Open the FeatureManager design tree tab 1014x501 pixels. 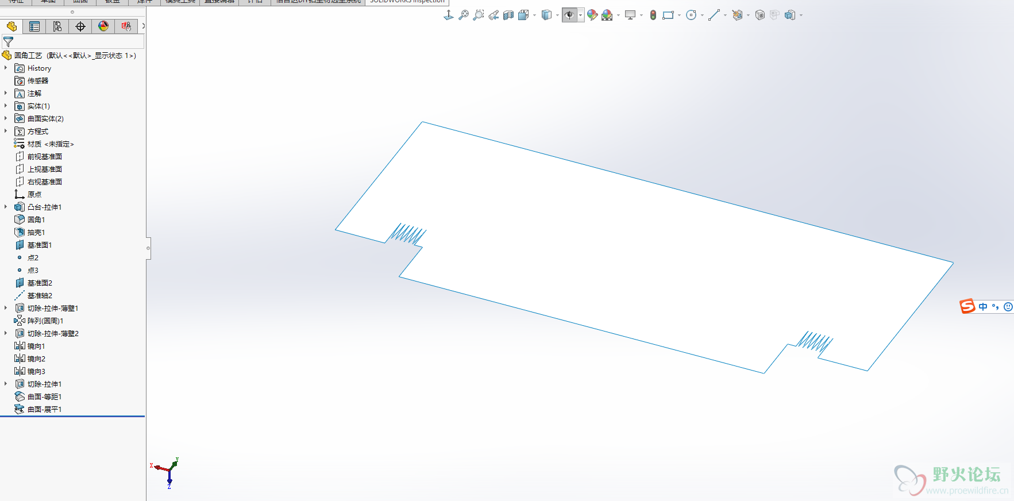click(11, 26)
